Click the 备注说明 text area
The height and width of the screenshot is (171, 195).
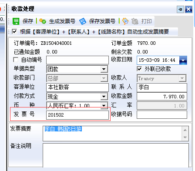[x=116, y=155]
